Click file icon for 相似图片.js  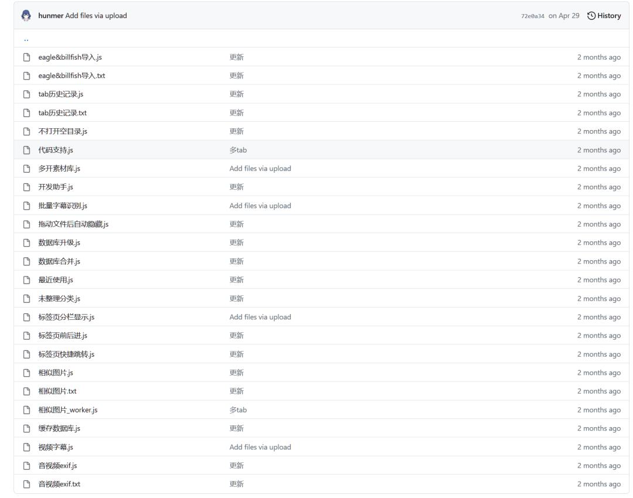coord(26,373)
